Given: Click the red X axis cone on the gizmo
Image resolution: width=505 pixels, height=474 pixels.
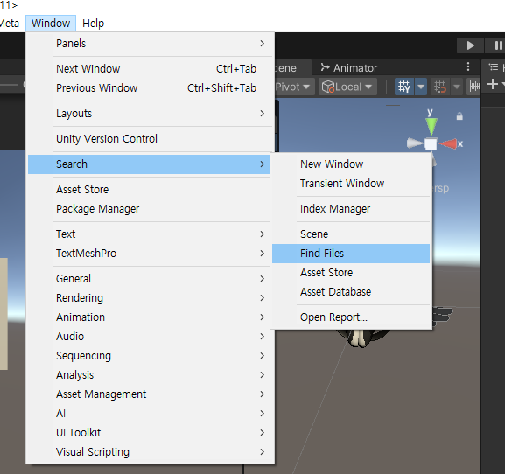Looking at the screenshot, I should (448, 143).
